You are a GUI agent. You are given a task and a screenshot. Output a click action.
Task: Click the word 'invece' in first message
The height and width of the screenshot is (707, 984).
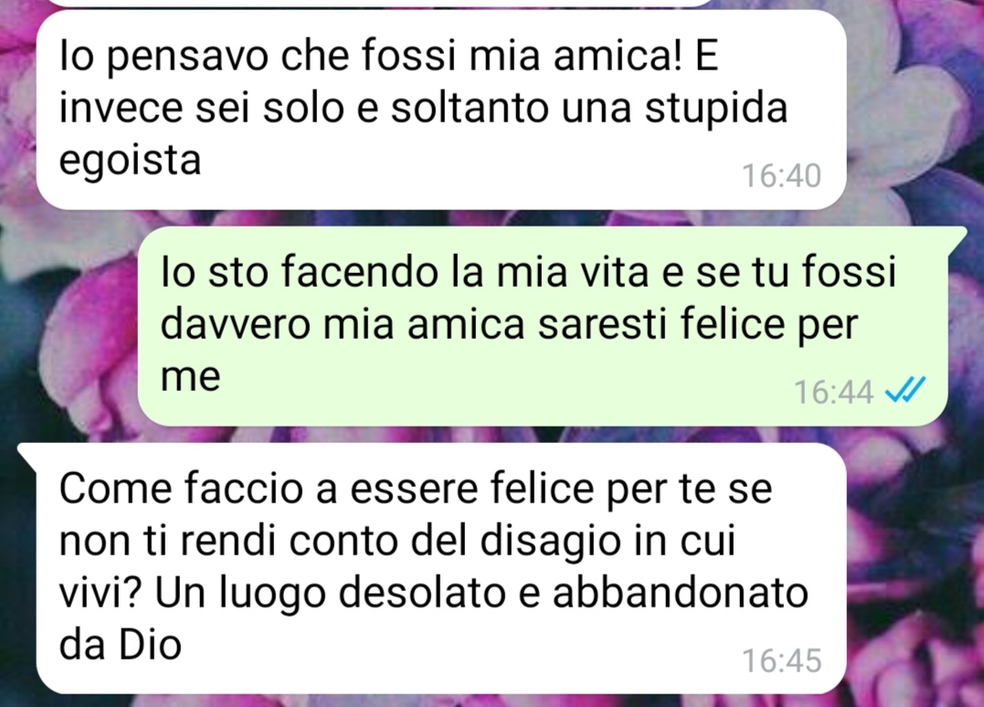coord(122,108)
